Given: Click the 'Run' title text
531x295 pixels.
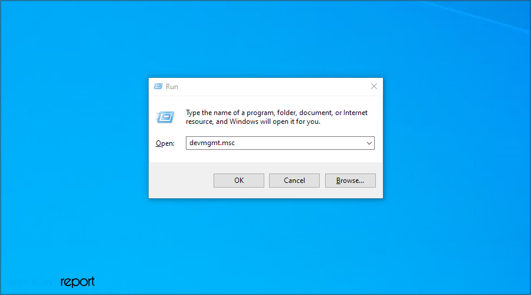Looking at the screenshot, I should [x=172, y=87].
